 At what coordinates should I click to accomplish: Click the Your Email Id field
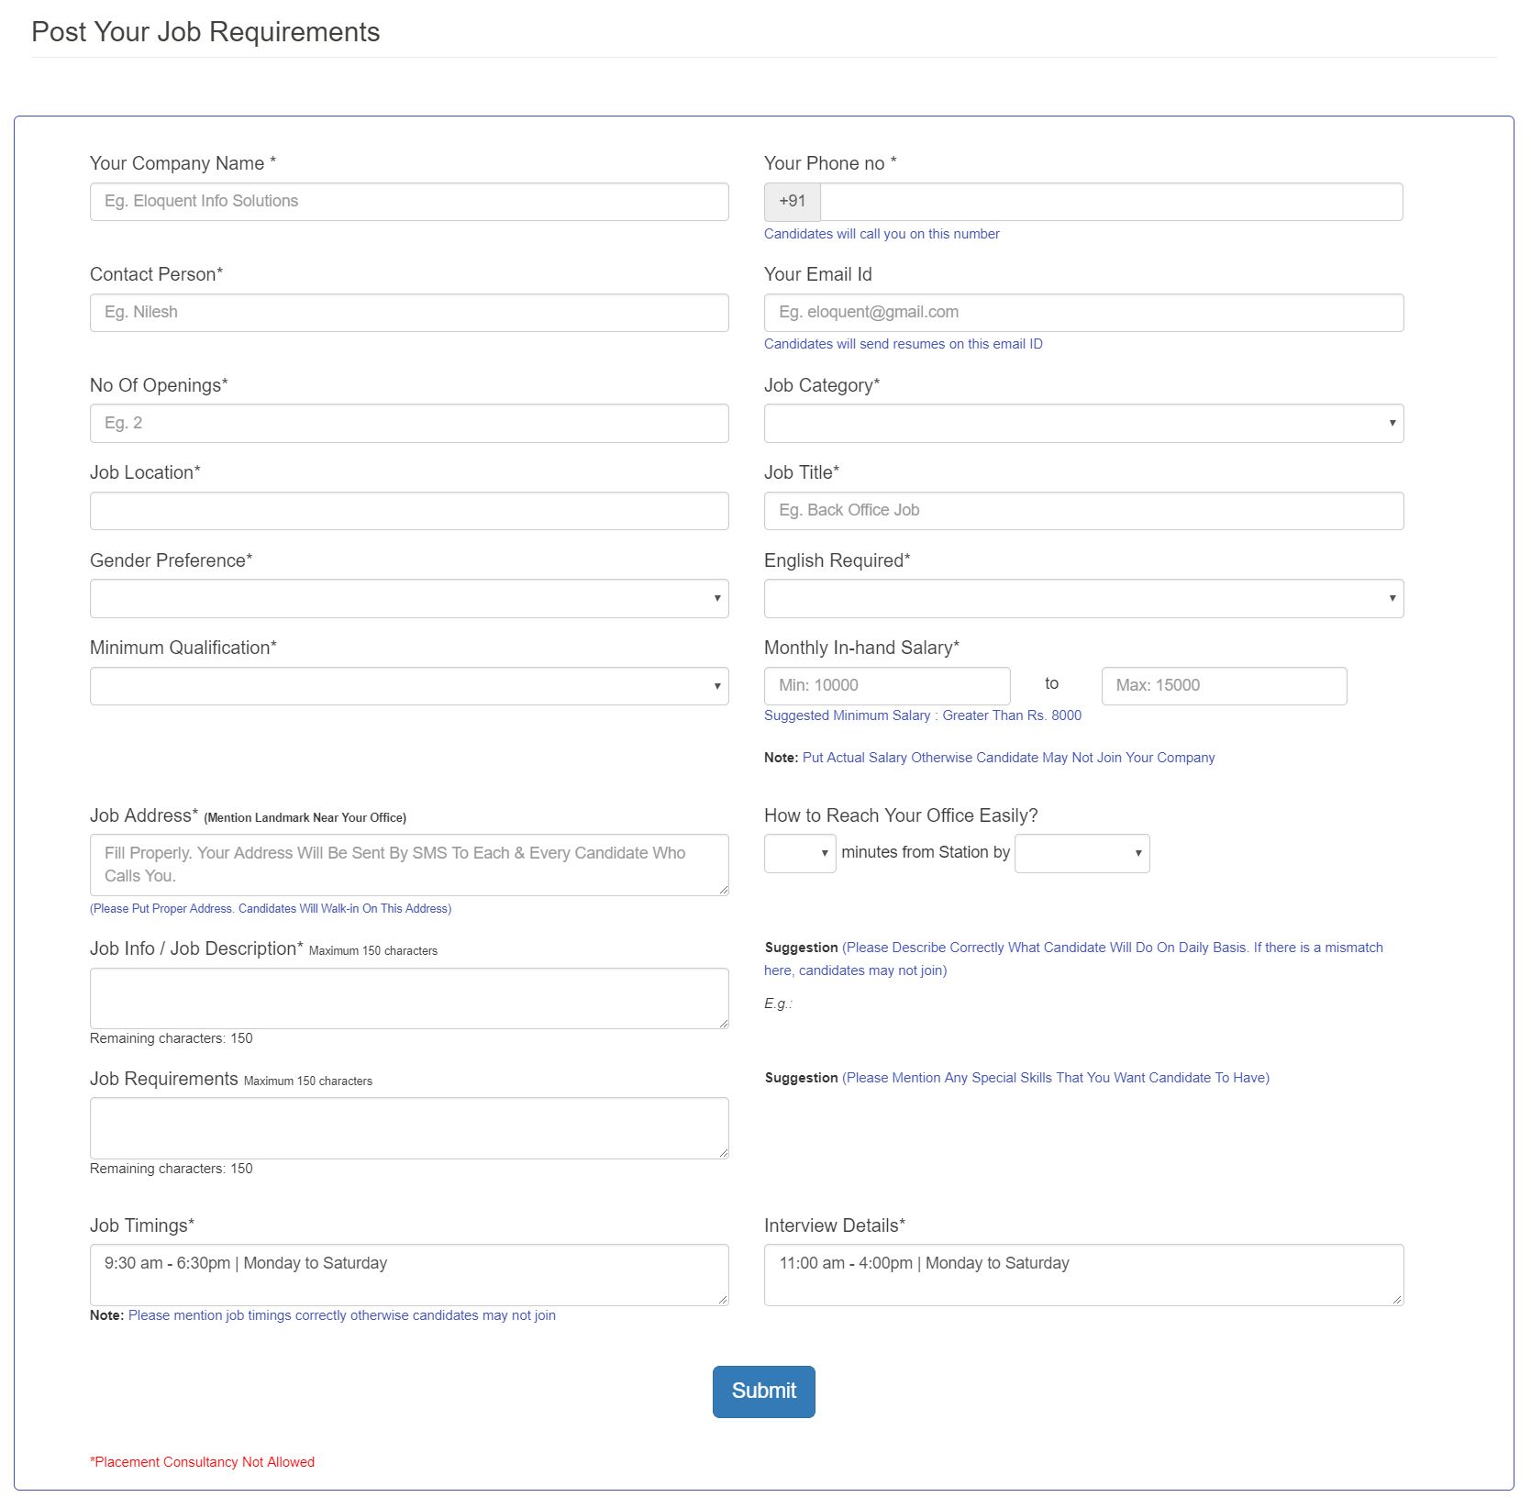pyautogui.click(x=1082, y=312)
